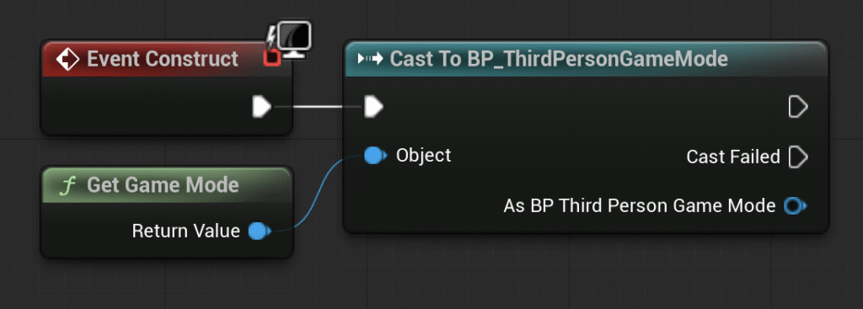Select the Cast To BP_ThirdPersonGameMode node header
The height and width of the screenshot is (309, 863).
(x=586, y=58)
